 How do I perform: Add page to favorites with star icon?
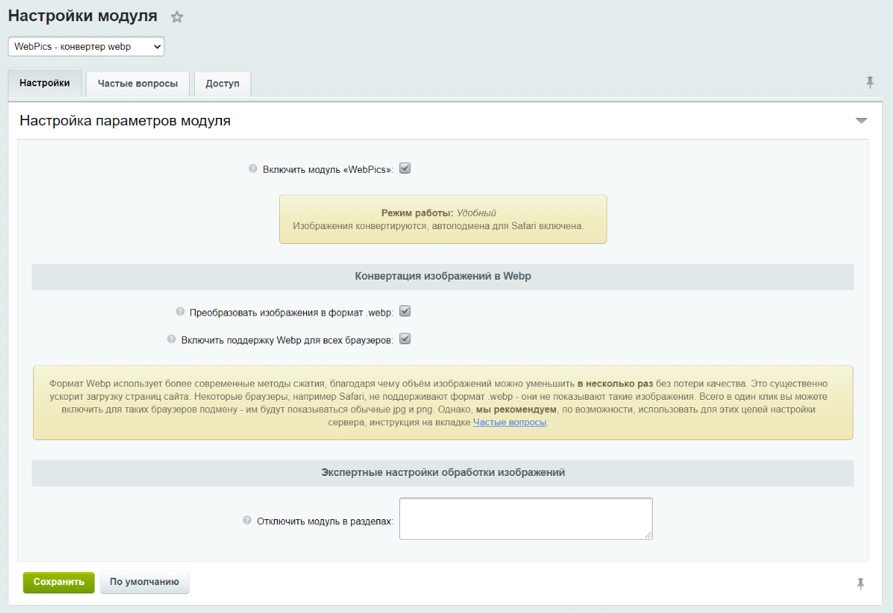coord(177,17)
